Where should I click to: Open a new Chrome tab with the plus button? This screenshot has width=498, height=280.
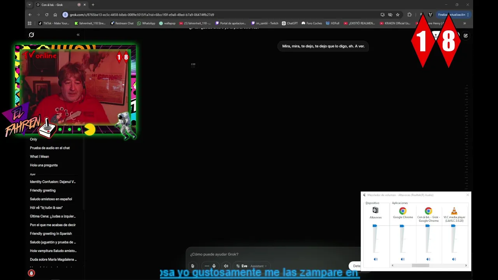[93, 5]
